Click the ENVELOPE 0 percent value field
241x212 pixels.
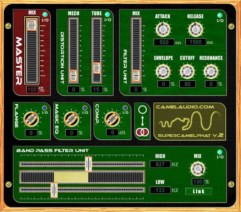[x=163, y=84]
